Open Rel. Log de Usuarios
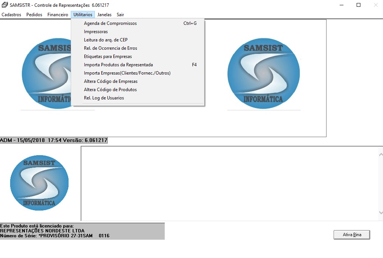 pyautogui.click(x=137, y=98)
